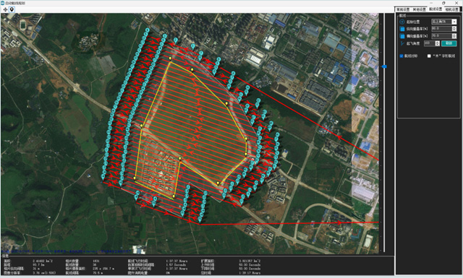Open the start position dropdown

(x=444, y=22)
